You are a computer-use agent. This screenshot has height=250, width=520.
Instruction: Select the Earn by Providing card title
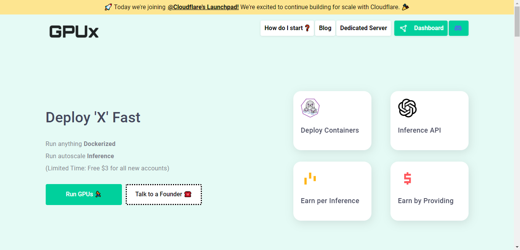tap(426, 201)
